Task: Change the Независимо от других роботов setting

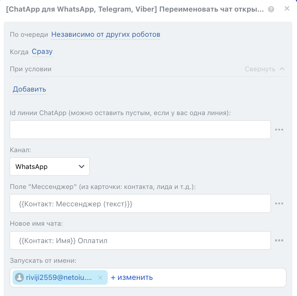Action: [x=106, y=35]
